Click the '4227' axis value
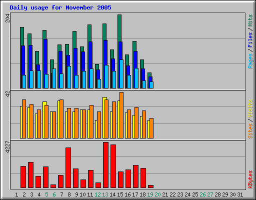The height and width of the screenshot is (200, 256). point(7,146)
